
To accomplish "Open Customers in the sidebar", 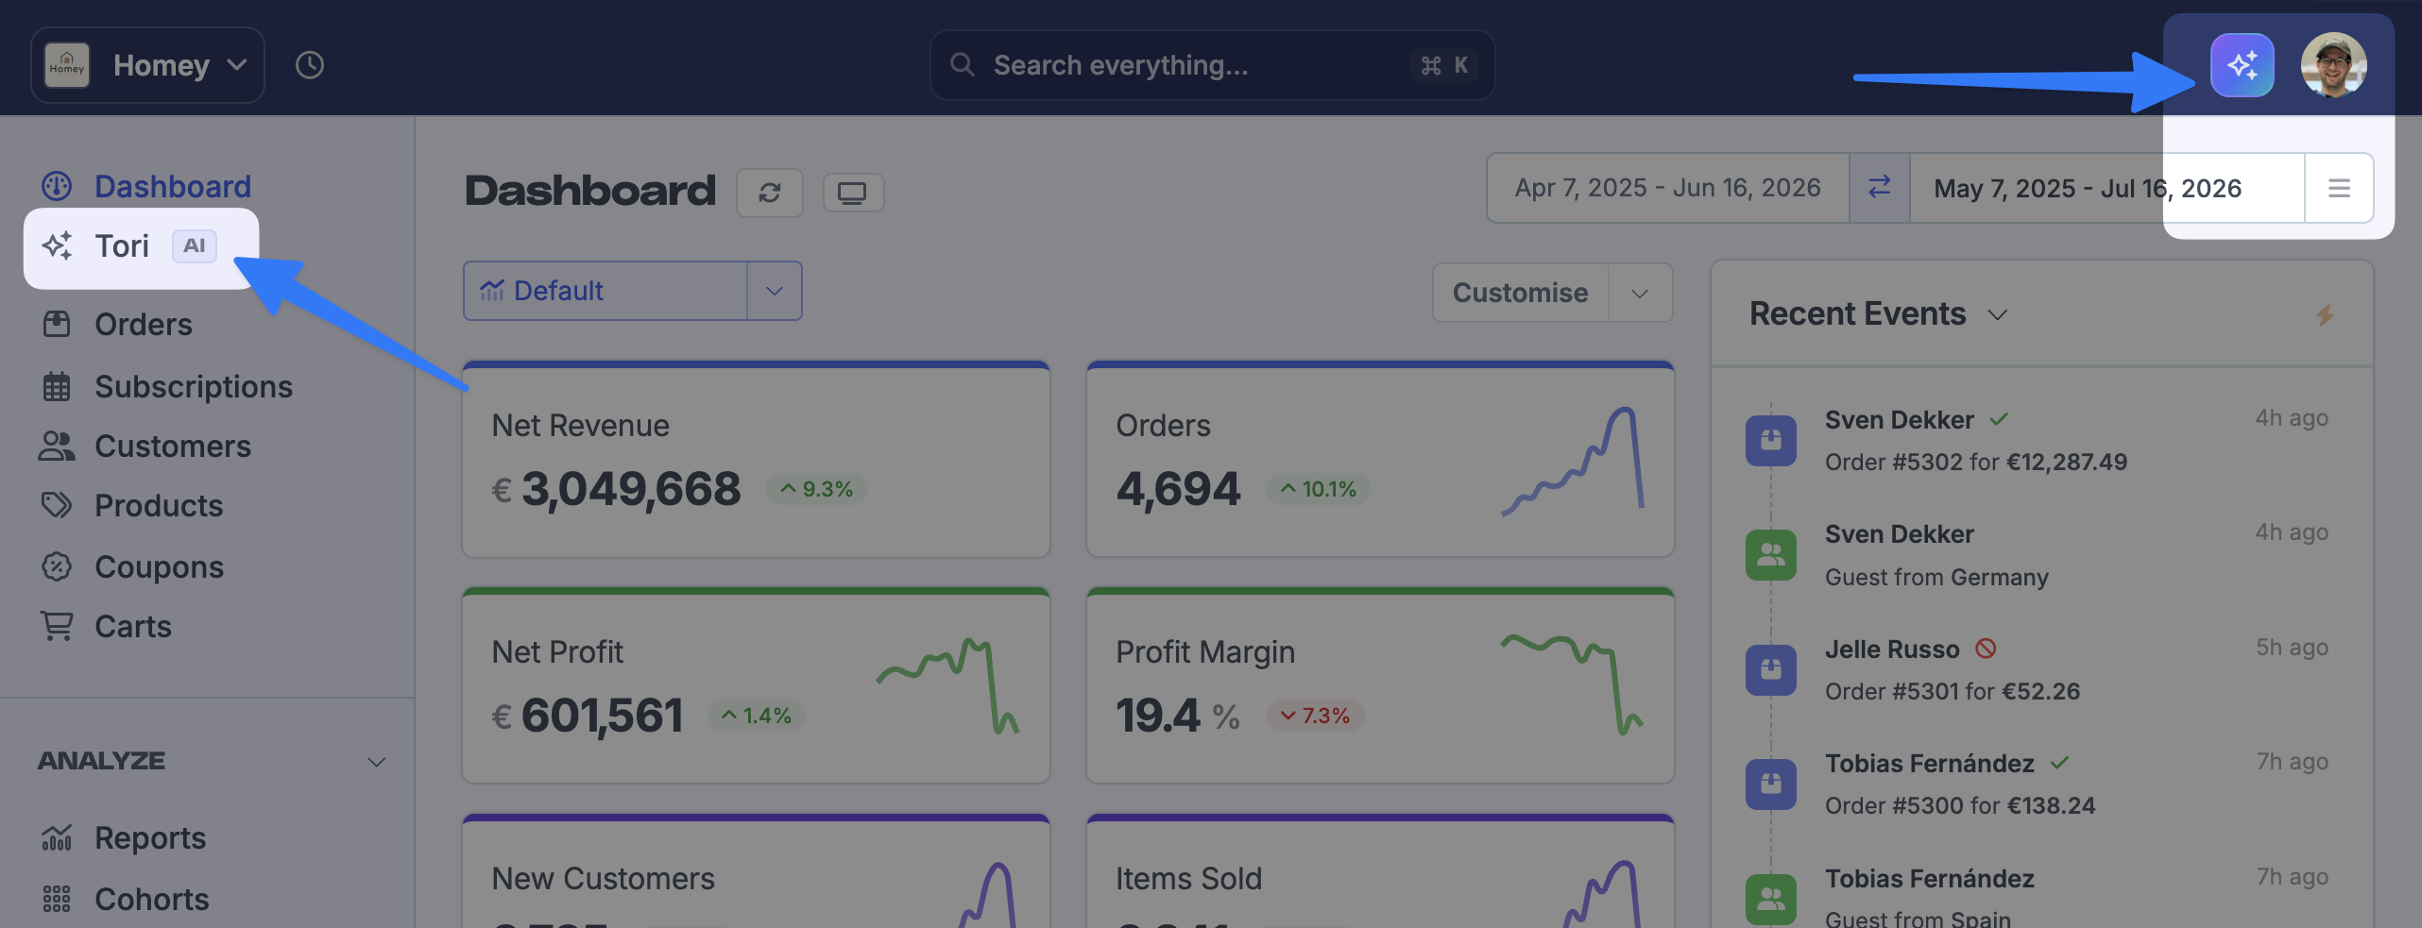I will tap(146, 446).
